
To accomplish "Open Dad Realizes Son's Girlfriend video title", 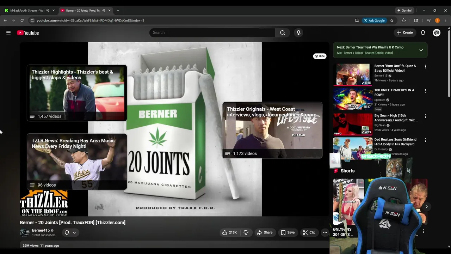I will (395, 142).
